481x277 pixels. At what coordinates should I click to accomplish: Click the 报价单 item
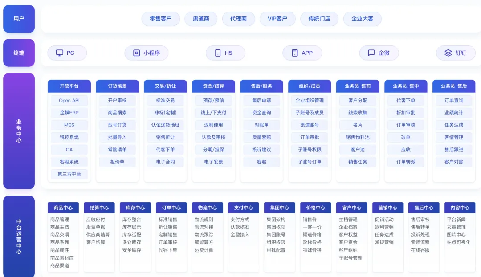click(x=117, y=162)
